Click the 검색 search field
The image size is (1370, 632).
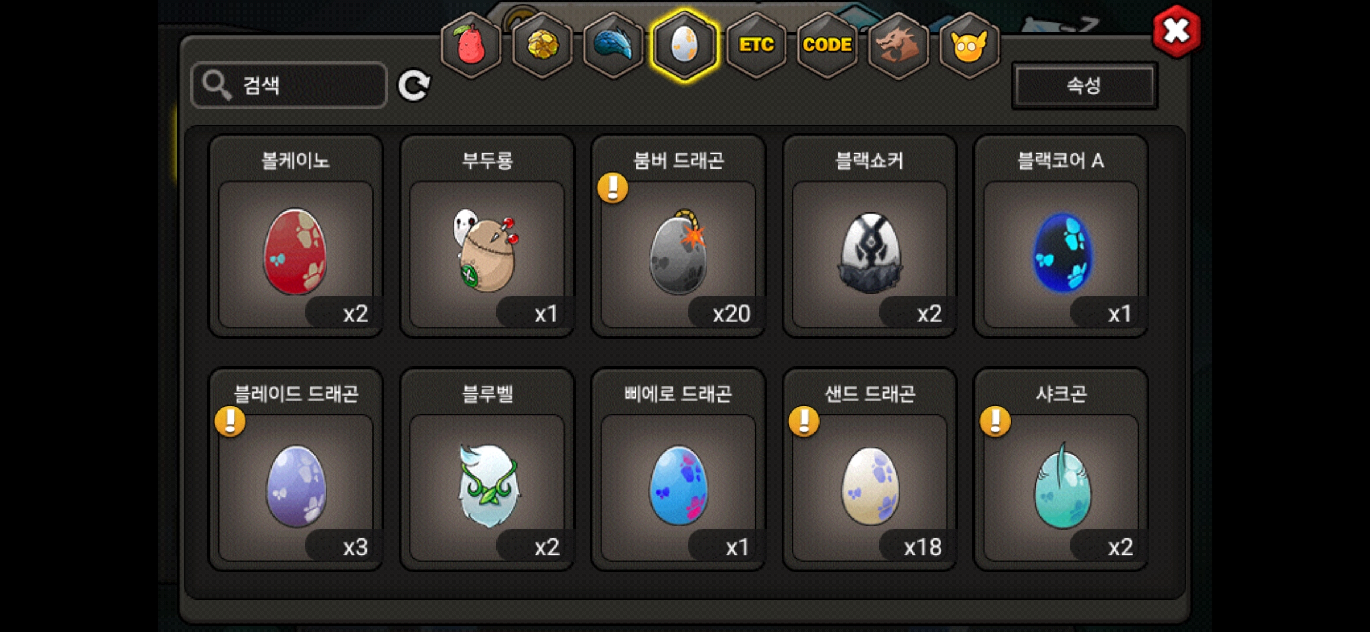[x=289, y=85]
